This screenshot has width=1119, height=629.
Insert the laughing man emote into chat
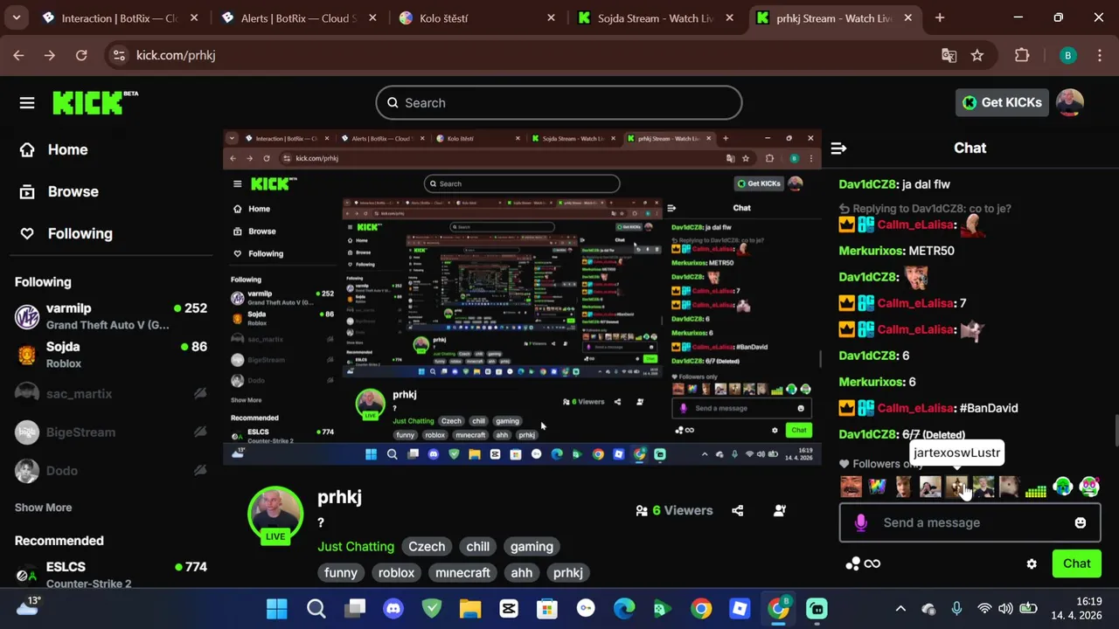pos(851,487)
